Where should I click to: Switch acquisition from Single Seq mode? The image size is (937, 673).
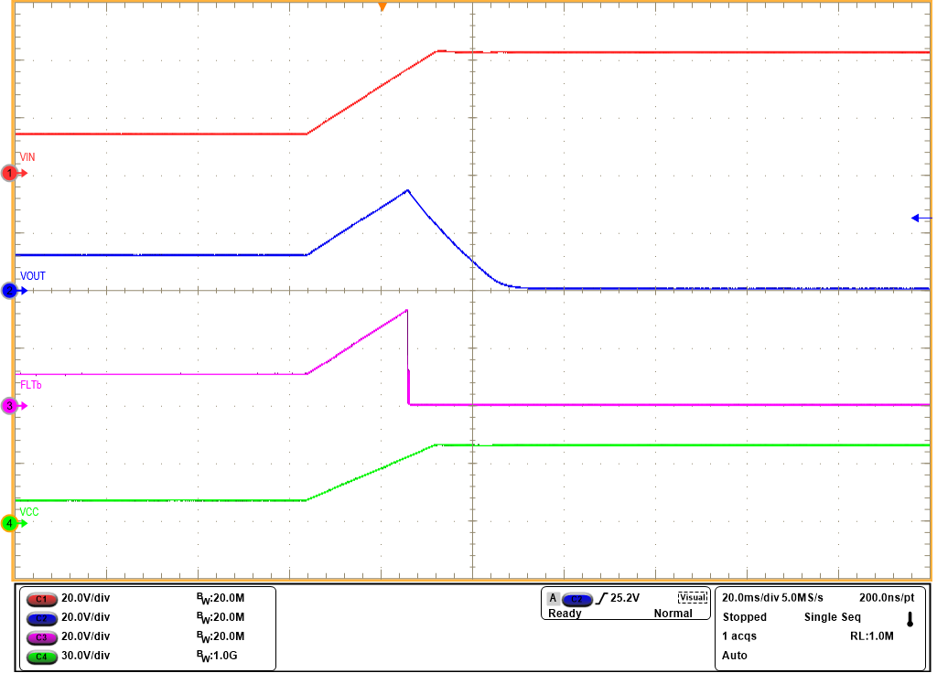pyautogui.click(x=833, y=617)
